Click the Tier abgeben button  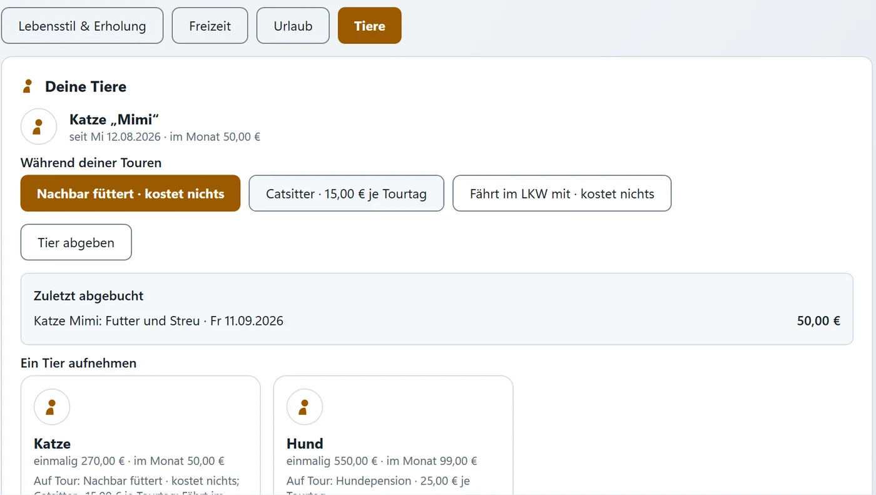pos(76,242)
